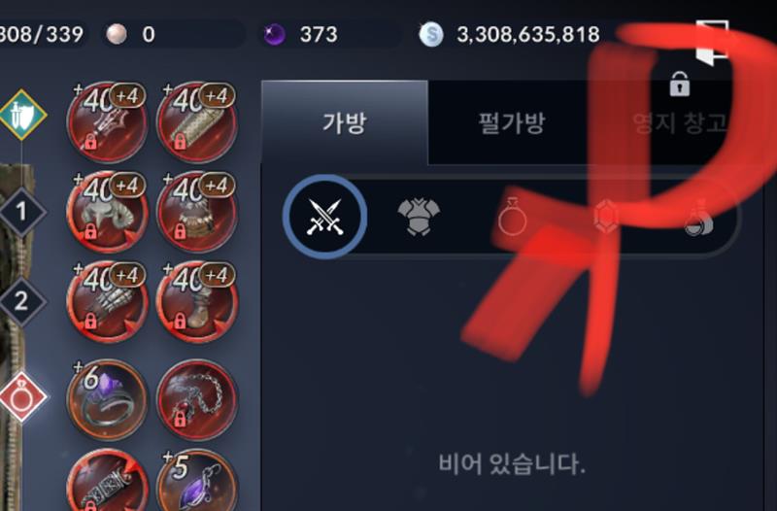Click the exit icon at top right
Screen dimensions: 777x511
[x=713, y=42]
